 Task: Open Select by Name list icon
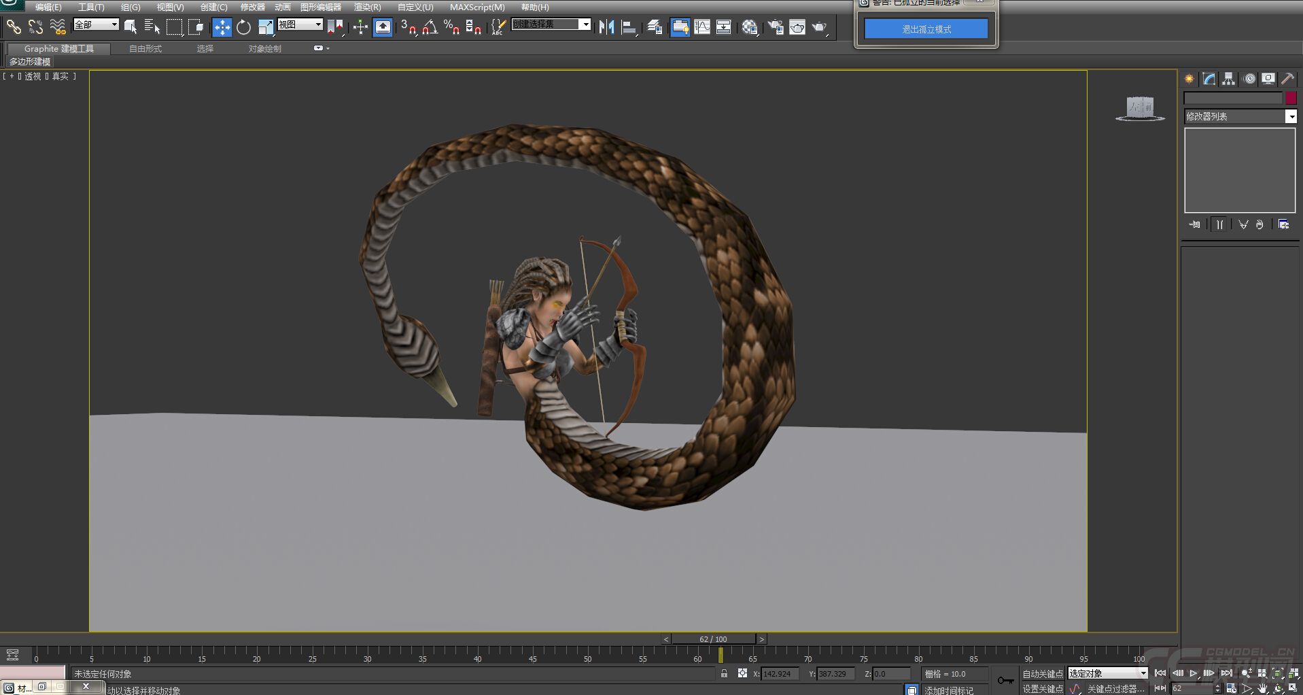pos(152,27)
